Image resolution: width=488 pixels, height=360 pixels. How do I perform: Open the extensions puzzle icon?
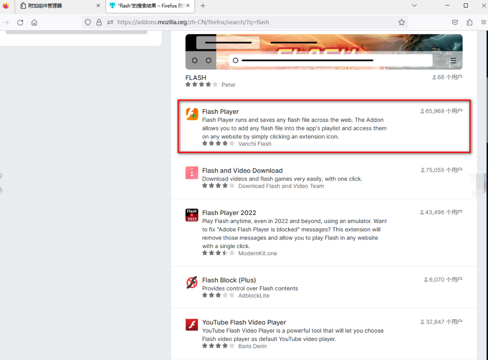[x=470, y=22]
